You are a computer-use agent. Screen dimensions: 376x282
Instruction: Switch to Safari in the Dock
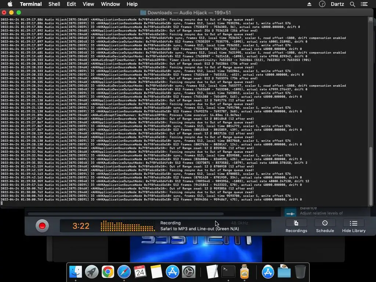(124, 272)
